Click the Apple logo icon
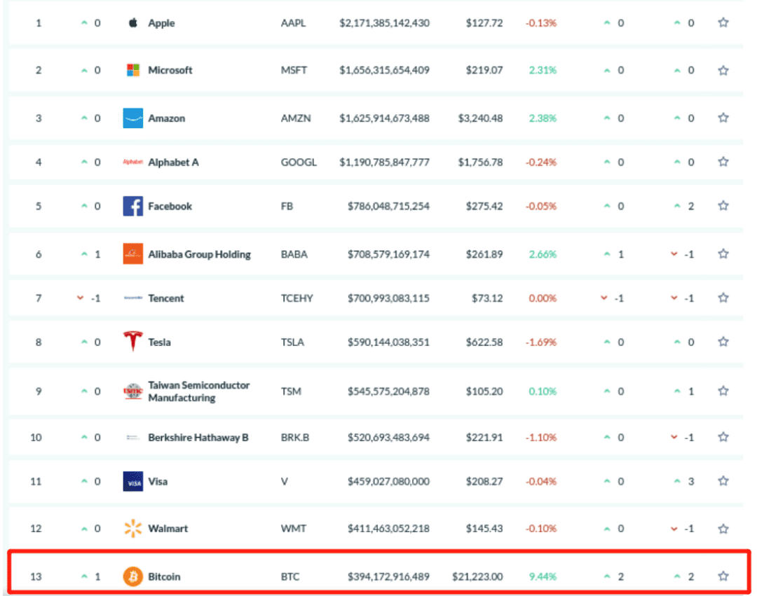This screenshot has height=596, width=757. coord(132,22)
